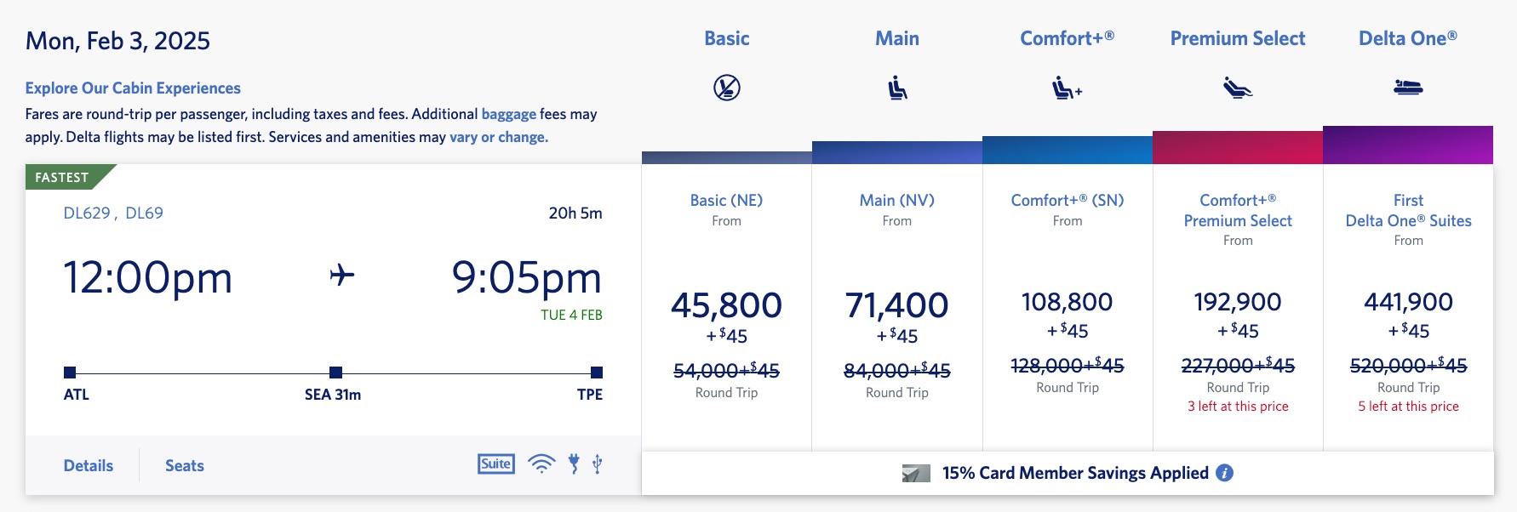The image size is (1517, 512).
Task: Click the Delta One lie-flat bed icon
Action: (x=1408, y=87)
